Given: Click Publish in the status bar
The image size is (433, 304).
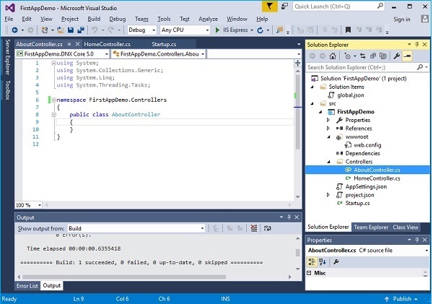Looking at the screenshot, I should 402,298.
